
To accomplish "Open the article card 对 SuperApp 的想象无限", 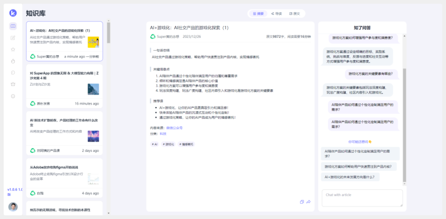I will (x=65, y=86).
